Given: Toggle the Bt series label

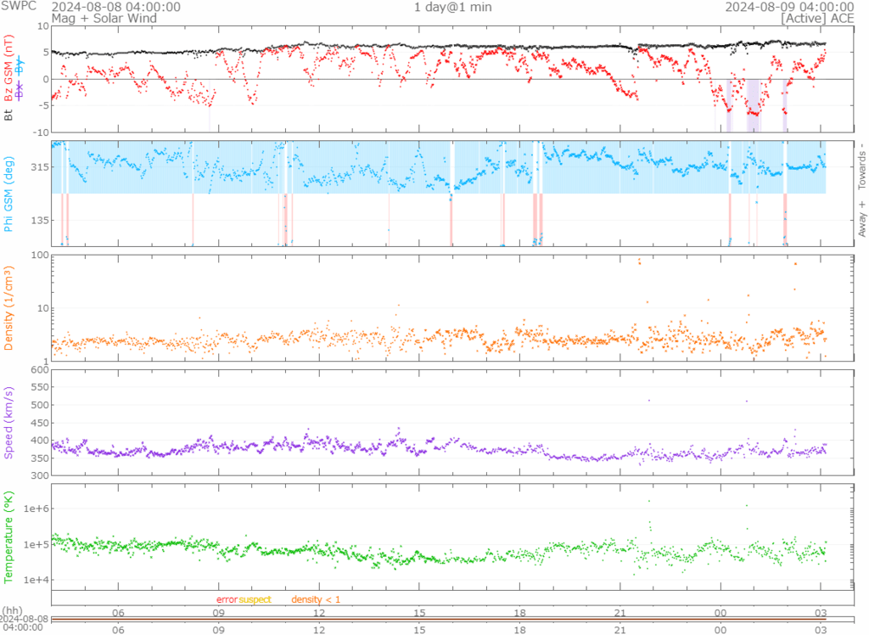Looking at the screenshot, I should pyautogui.click(x=9, y=115).
